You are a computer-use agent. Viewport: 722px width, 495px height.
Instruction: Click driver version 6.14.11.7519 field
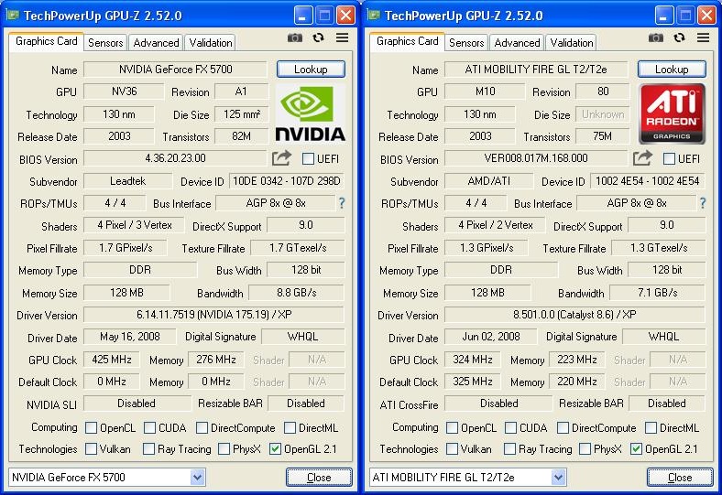click(214, 315)
